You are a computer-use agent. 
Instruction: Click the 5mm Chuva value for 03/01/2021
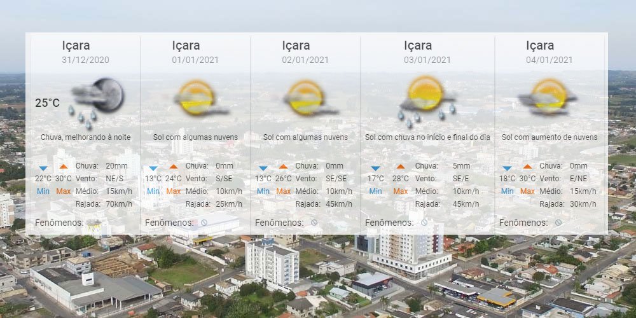pyautogui.click(x=461, y=166)
